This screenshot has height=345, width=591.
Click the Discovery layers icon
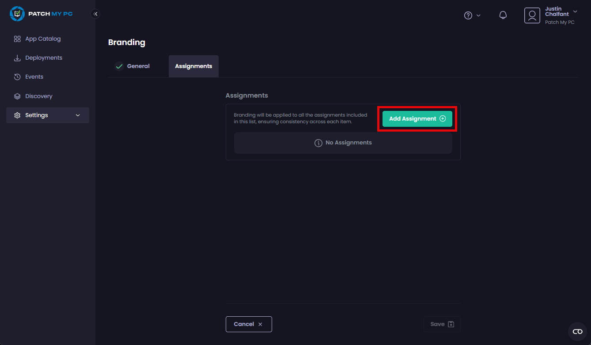17,96
